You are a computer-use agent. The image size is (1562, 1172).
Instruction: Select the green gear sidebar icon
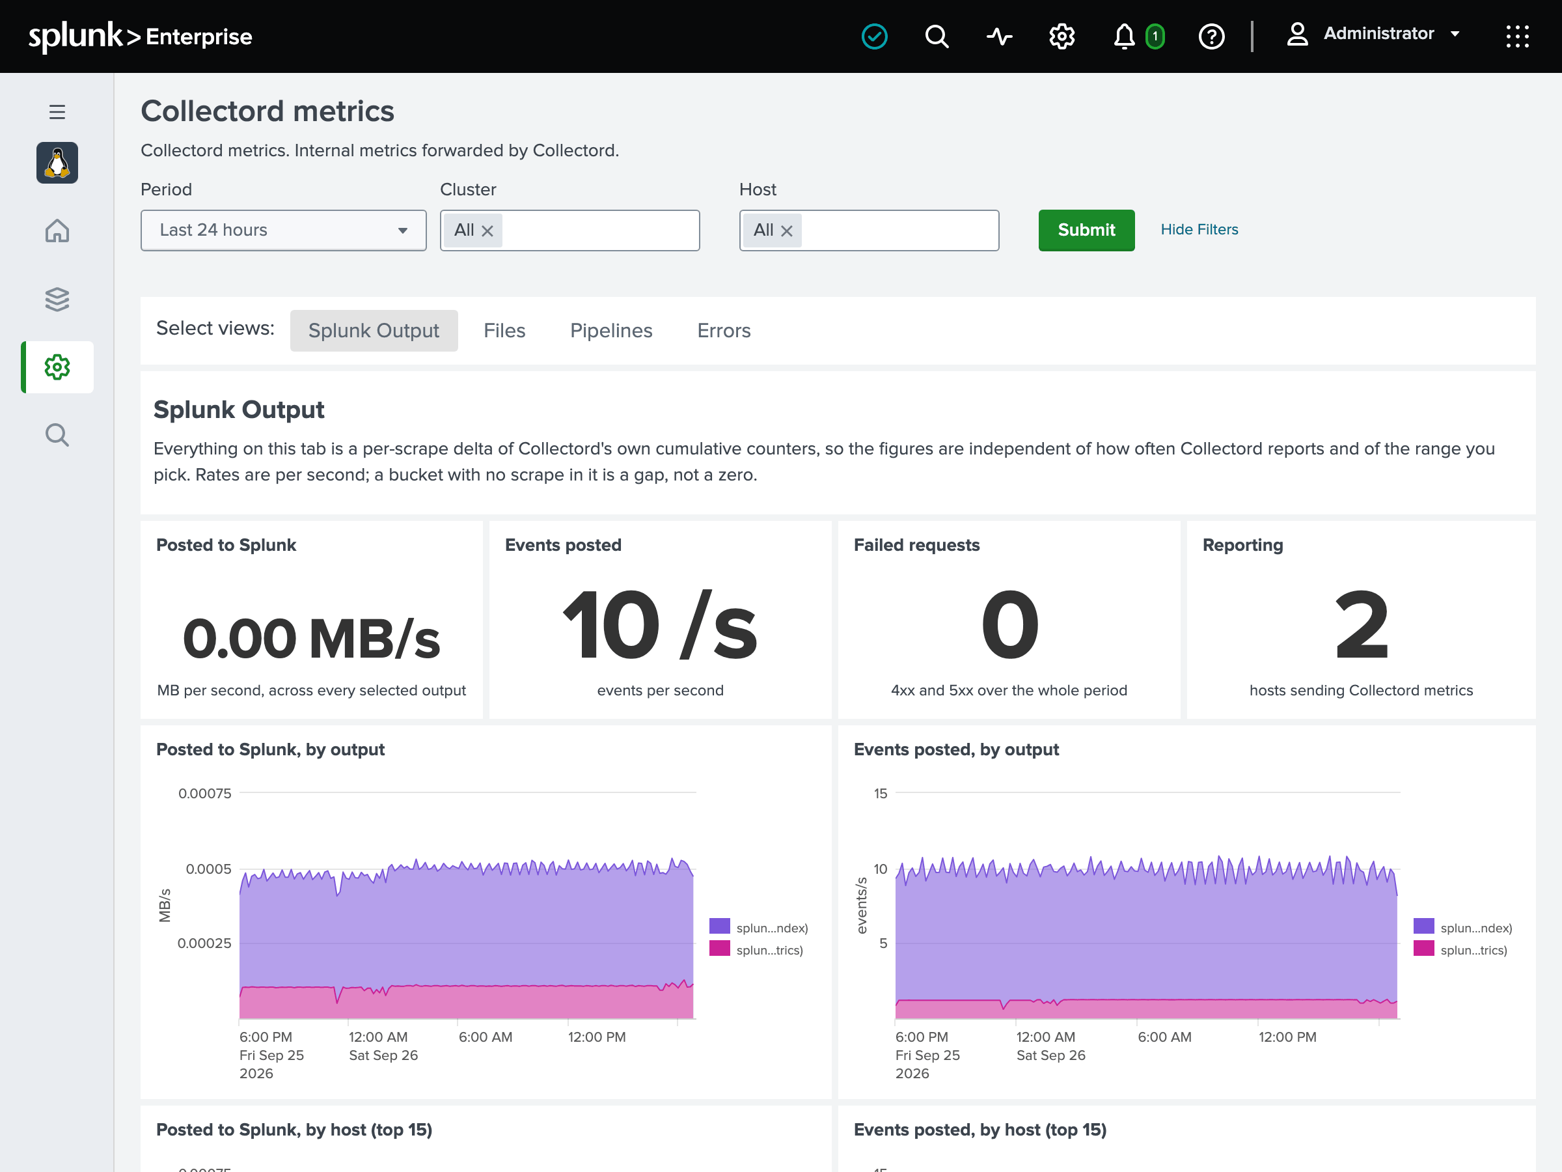click(57, 367)
